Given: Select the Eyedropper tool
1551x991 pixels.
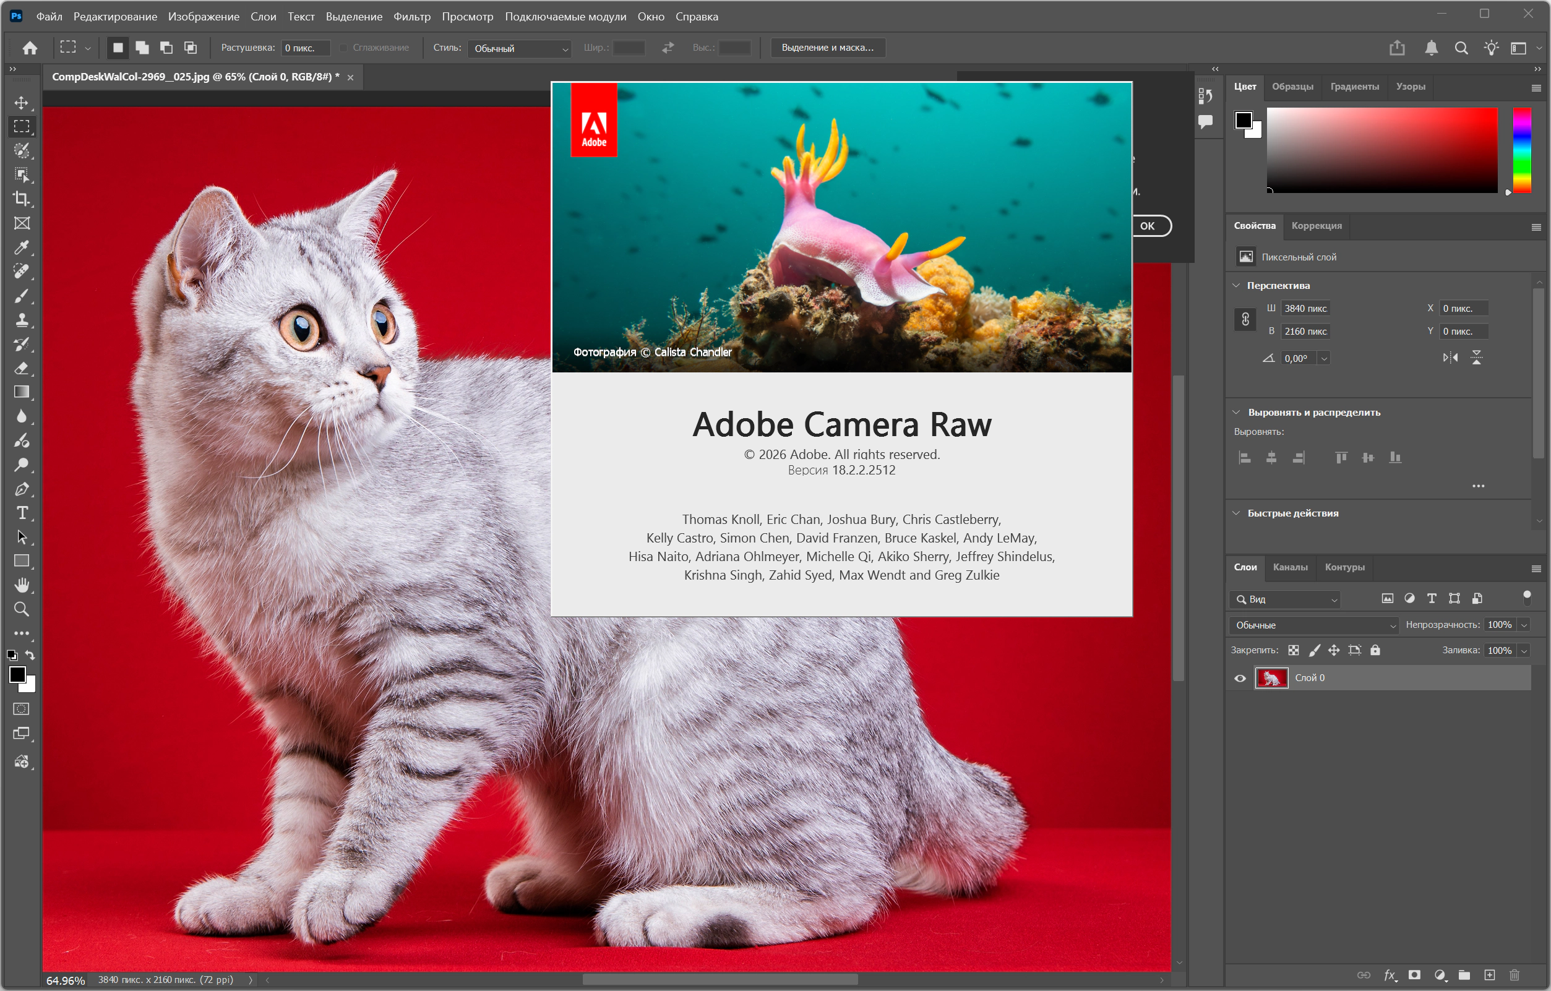Looking at the screenshot, I should click(x=22, y=247).
